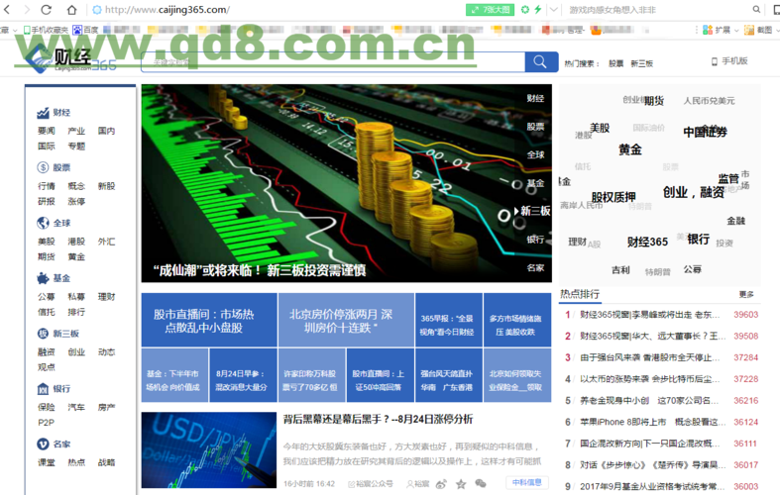
Task: Open 行情 link under 股票
Action: click(47, 186)
